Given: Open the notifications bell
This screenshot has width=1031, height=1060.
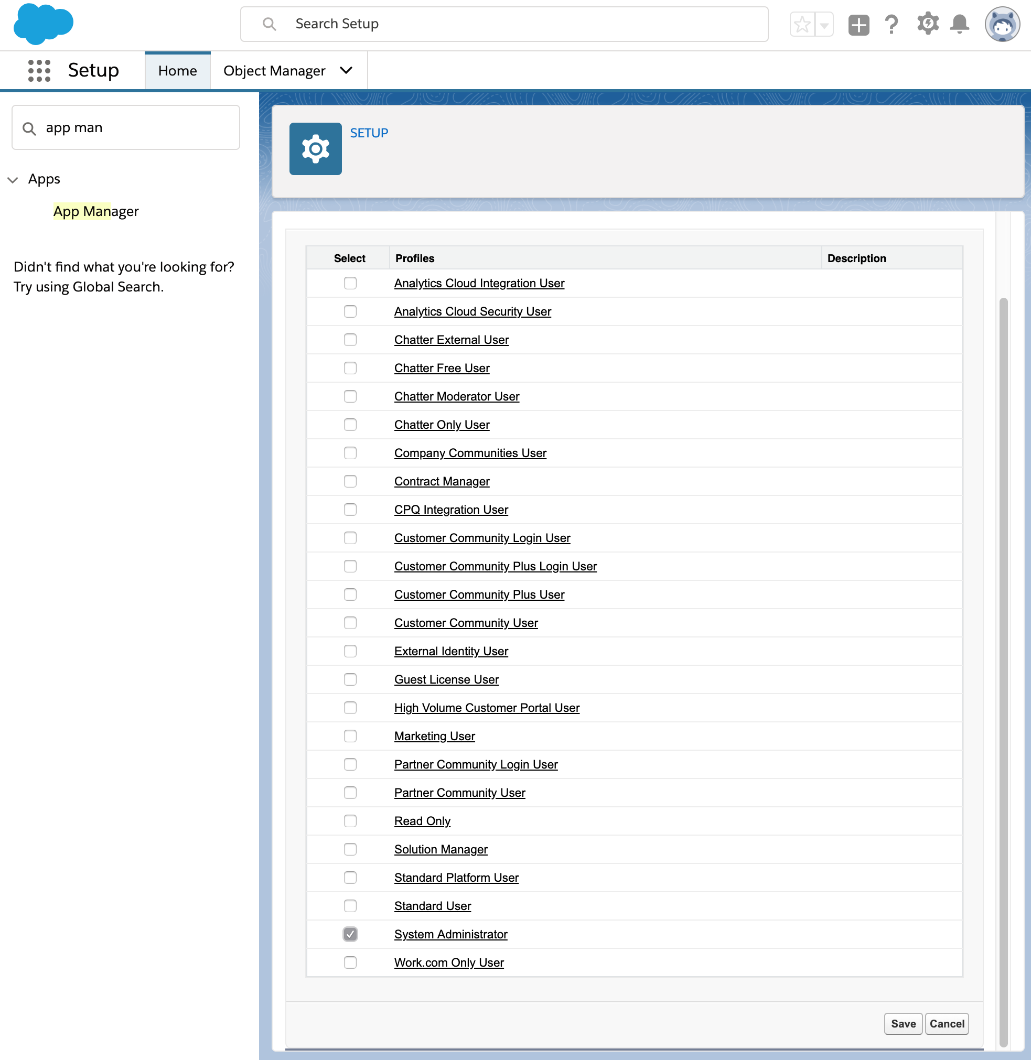Looking at the screenshot, I should [960, 24].
